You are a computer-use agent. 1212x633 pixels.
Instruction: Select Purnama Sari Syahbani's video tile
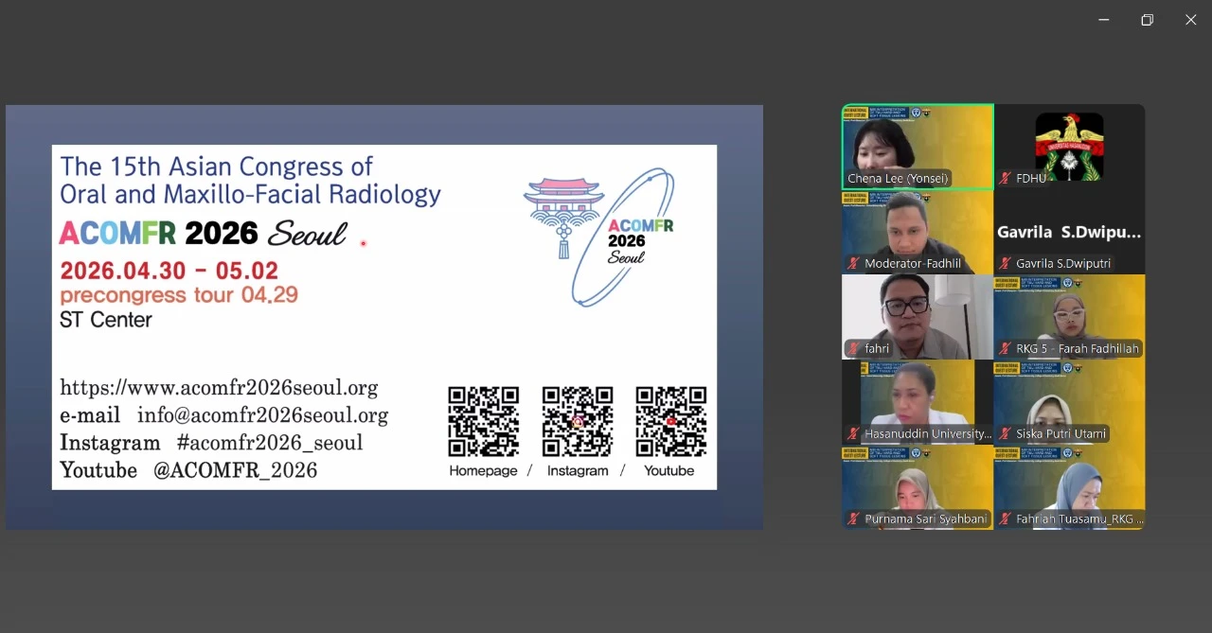(x=918, y=487)
